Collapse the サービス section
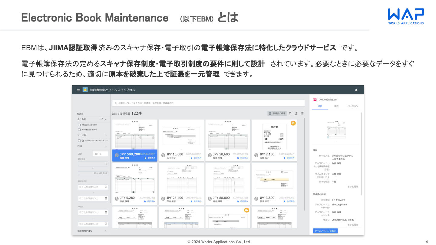Screen dimensions: 436x245 pos(106,135)
